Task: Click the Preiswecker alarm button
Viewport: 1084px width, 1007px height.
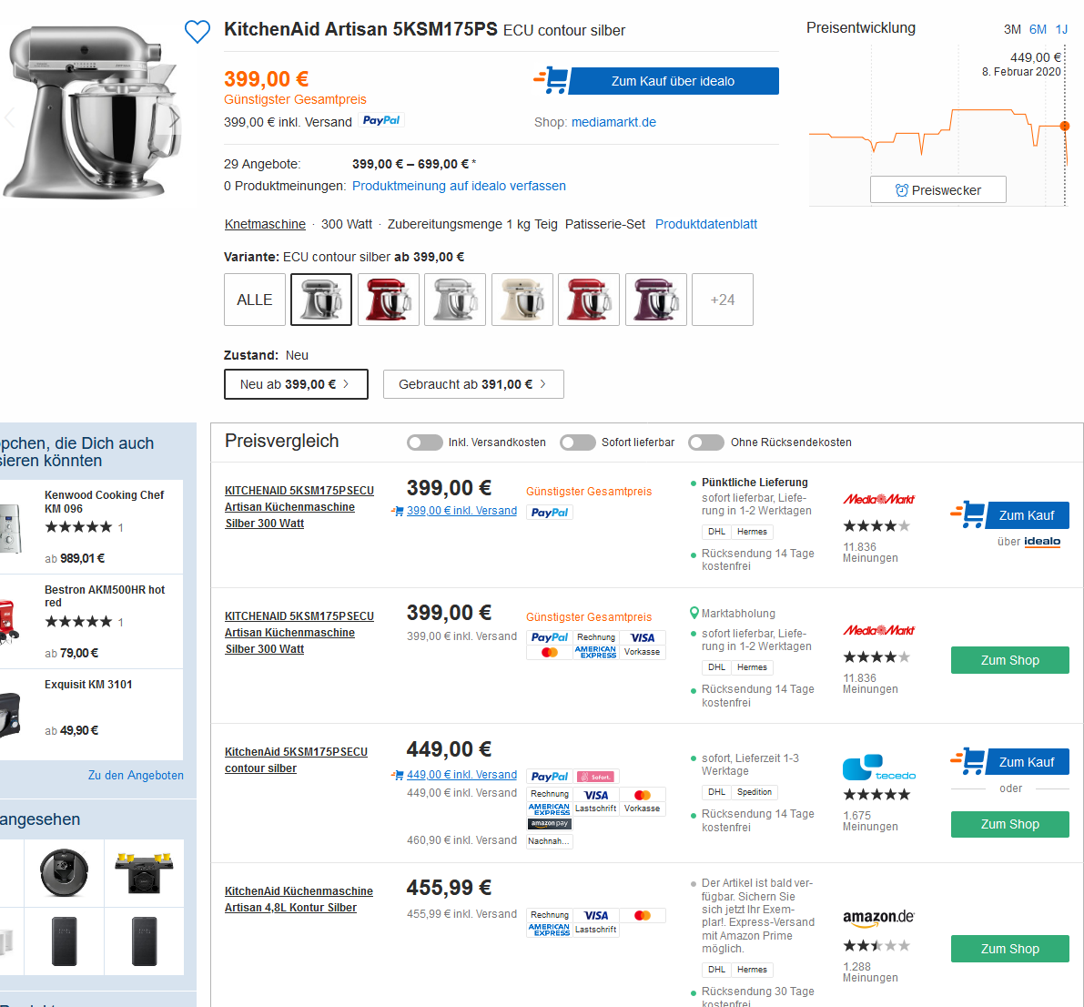Action: coord(938,190)
